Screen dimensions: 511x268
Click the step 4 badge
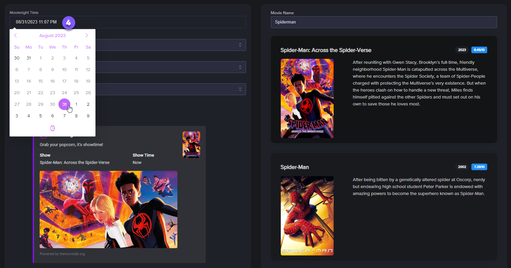(68, 22)
